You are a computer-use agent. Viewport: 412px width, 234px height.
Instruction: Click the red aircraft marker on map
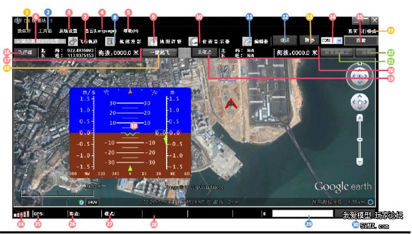(x=231, y=103)
